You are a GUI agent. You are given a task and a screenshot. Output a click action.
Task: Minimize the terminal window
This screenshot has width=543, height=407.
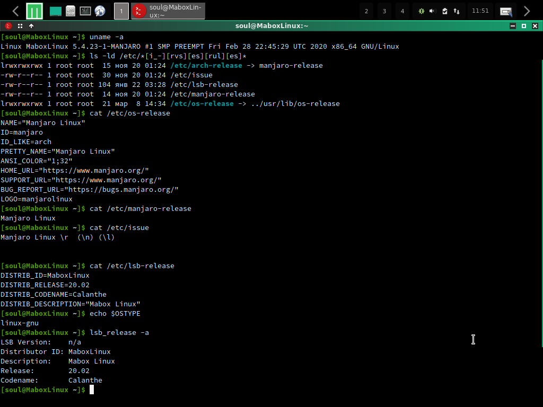[513, 26]
